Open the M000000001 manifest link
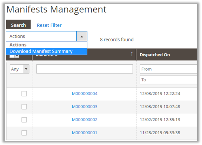202x145 pixels. tap(84, 133)
